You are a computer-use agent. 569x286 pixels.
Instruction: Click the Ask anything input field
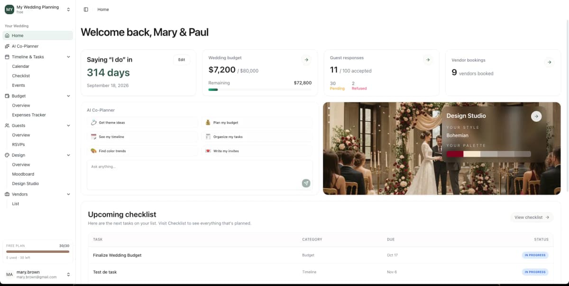(142, 167)
